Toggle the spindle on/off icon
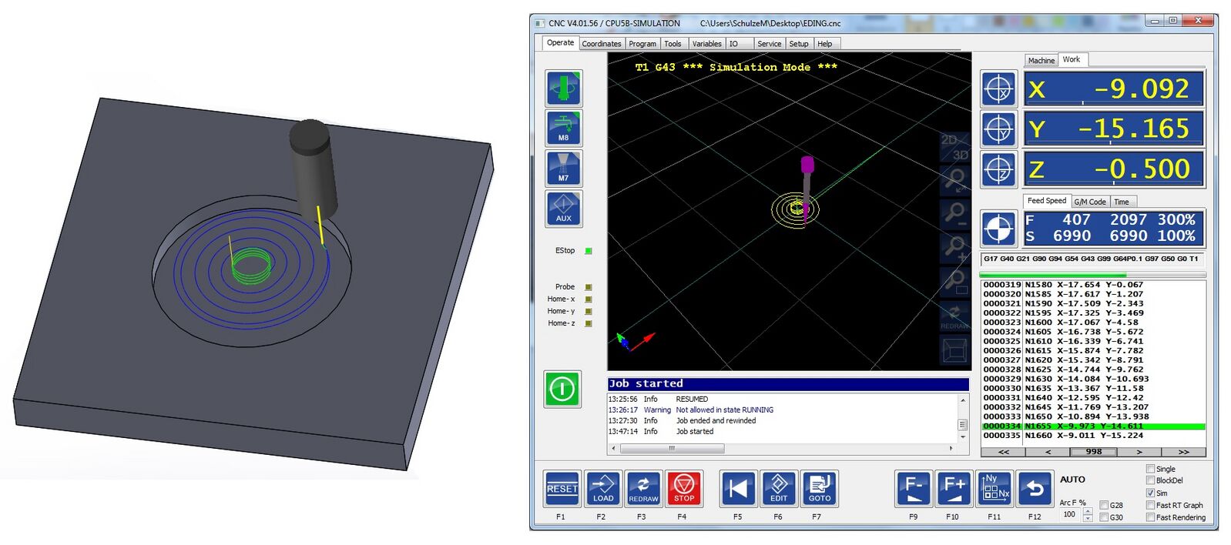1231x545 pixels. [x=563, y=88]
